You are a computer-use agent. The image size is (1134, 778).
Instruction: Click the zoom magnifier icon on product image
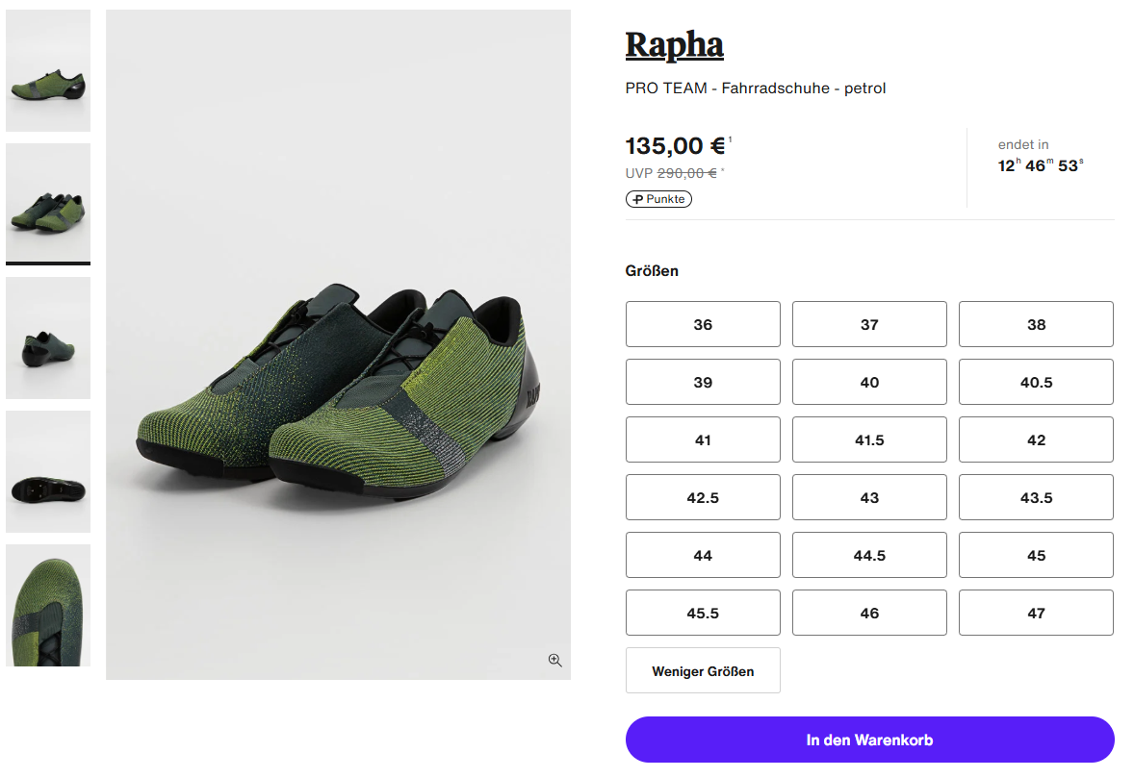pos(554,660)
